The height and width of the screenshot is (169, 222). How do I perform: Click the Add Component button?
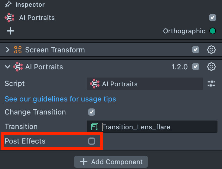click(x=111, y=162)
